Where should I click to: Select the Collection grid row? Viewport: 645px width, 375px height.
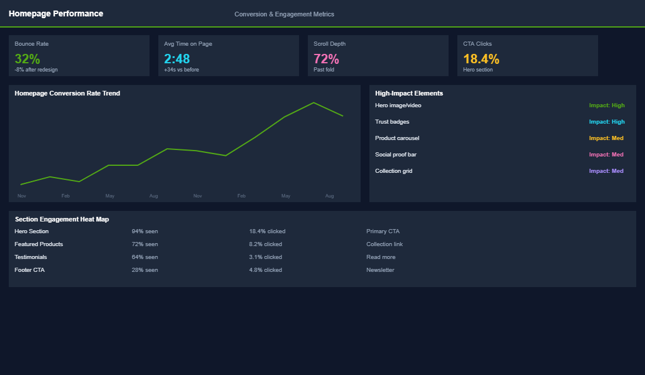coord(393,171)
